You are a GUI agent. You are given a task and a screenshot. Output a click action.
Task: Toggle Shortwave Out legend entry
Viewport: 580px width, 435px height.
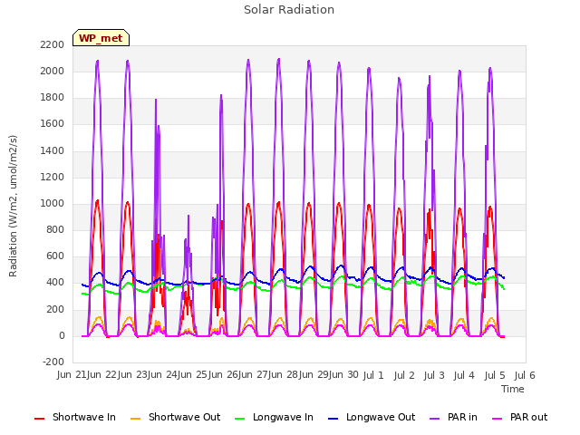[x=175, y=417]
